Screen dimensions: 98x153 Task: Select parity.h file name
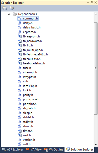28,95
